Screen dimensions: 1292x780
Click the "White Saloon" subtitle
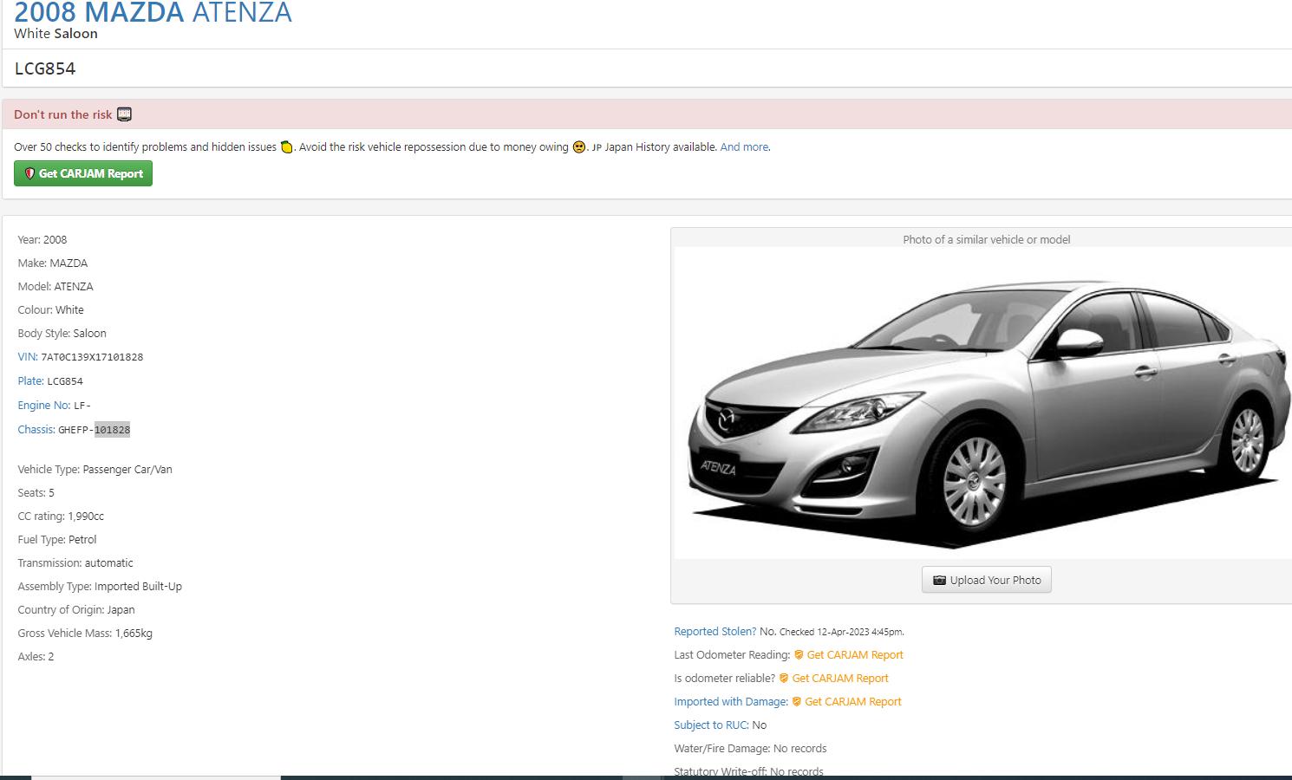pos(55,34)
